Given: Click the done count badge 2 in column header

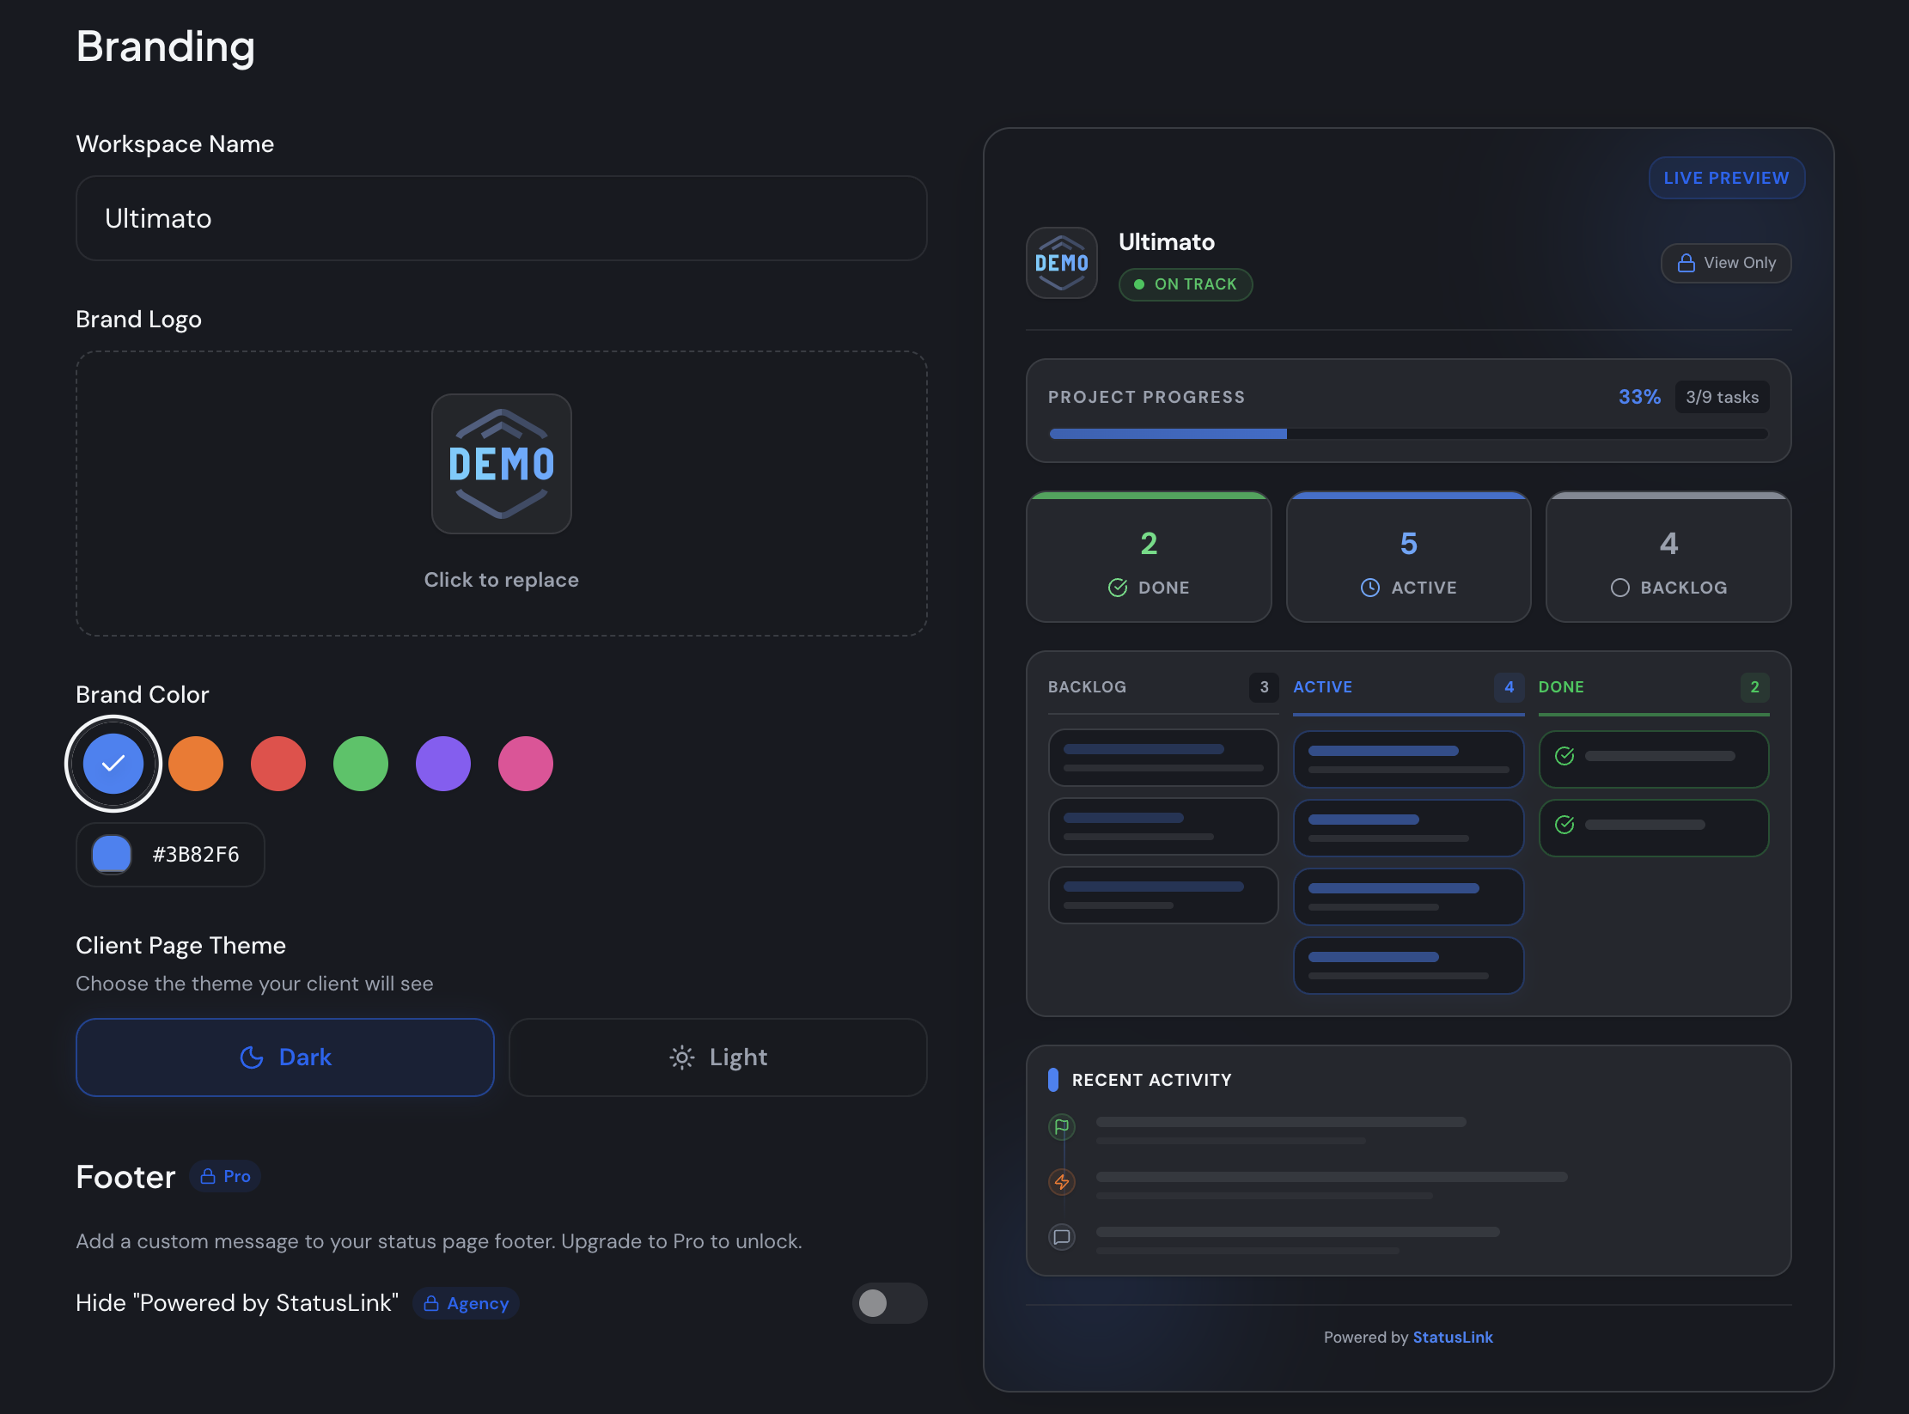Looking at the screenshot, I should (x=1755, y=687).
